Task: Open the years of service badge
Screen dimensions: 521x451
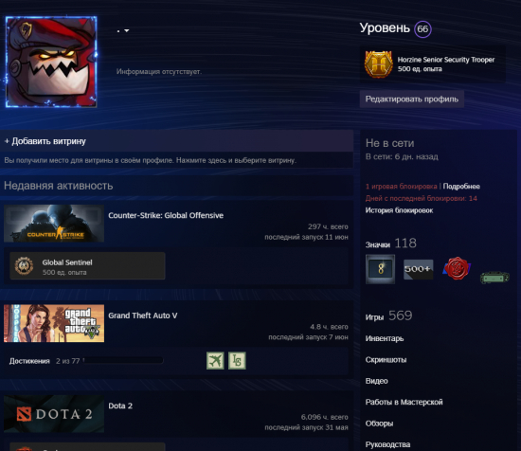Action: (381, 269)
